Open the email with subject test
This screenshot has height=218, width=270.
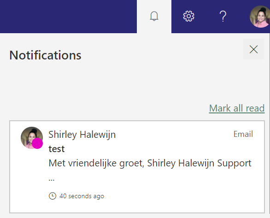[x=57, y=149]
